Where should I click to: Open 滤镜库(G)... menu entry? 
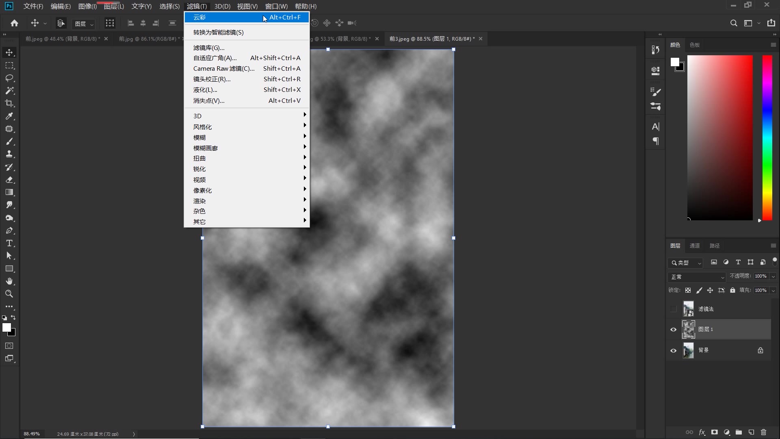247,48
